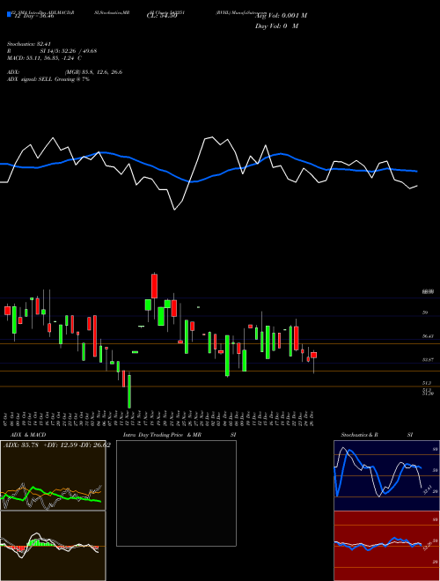Viewport: 440px width, 581px height.
Task: Click the 'Avg Vol: 0.001 M' text
Action: (x=281, y=16)
